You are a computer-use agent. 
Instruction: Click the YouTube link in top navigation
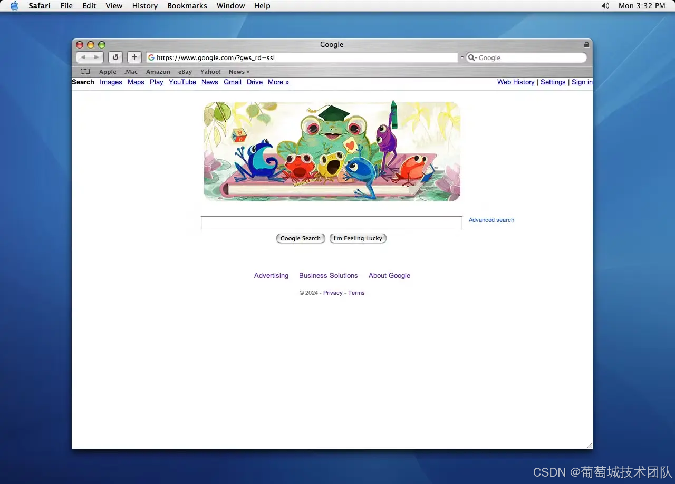182,82
